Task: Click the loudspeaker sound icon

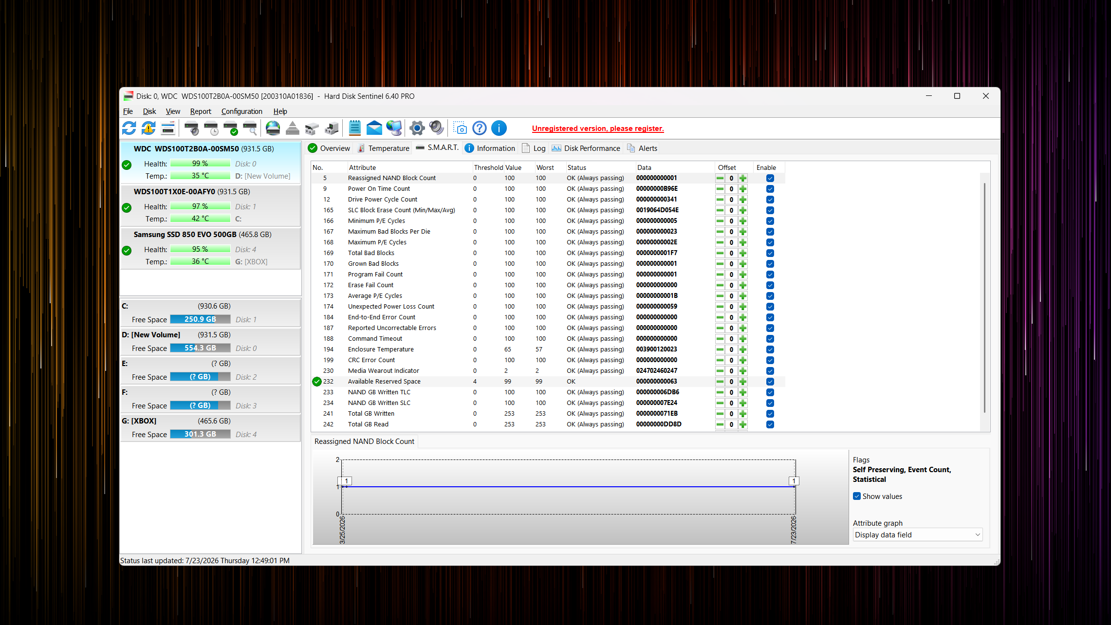Action: [437, 129]
